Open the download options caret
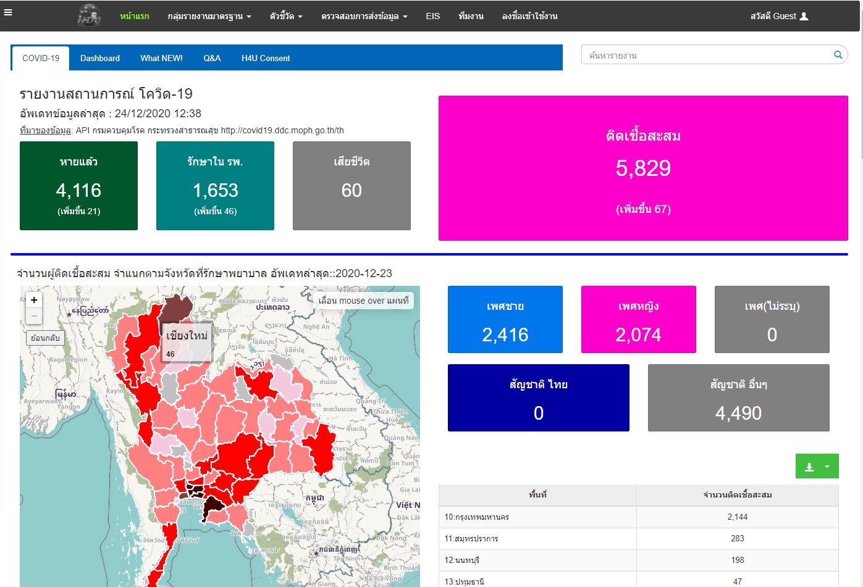Image resolution: width=863 pixels, height=587 pixels. click(x=827, y=467)
